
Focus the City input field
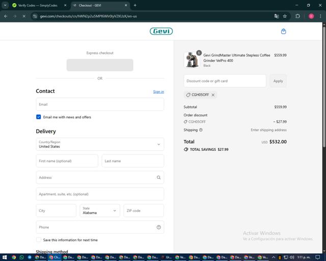[x=56, y=211]
